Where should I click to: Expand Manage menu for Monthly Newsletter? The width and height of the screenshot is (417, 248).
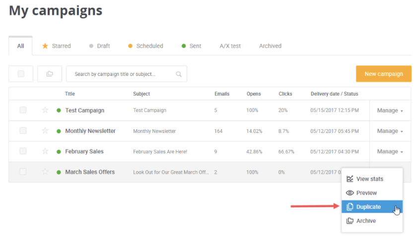pos(390,131)
